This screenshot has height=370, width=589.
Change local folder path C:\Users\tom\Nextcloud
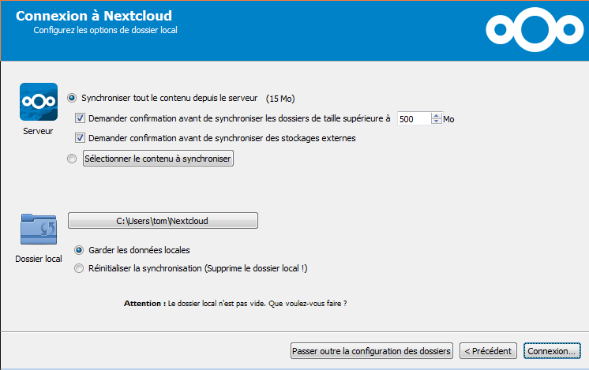coord(163,221)
